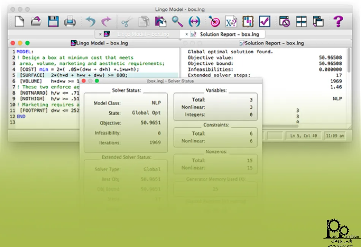The width and height of the screenshot is (361, 247).
Task: Click the New document icon
Action: coord(19,21)
